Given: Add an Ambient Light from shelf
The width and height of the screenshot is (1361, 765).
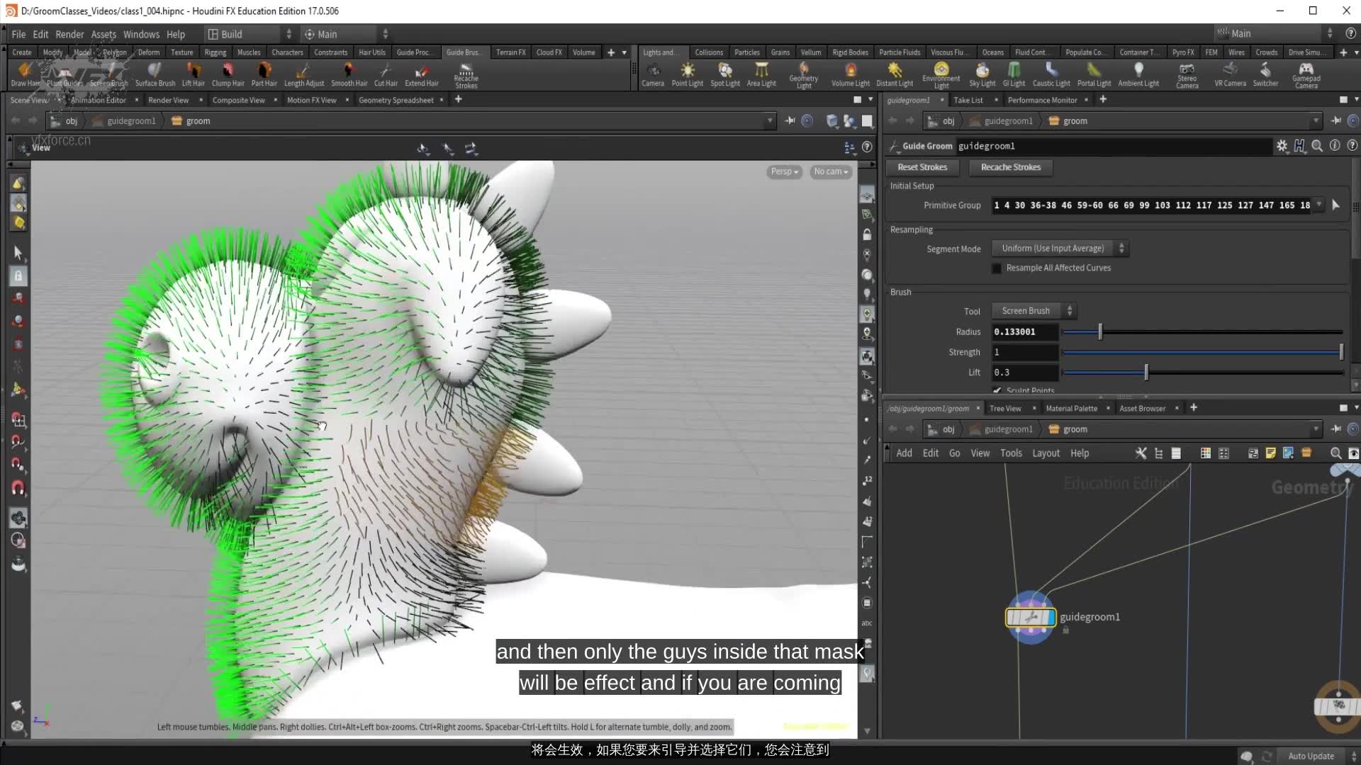Looking at the screenshot, I should point(1138,74).
